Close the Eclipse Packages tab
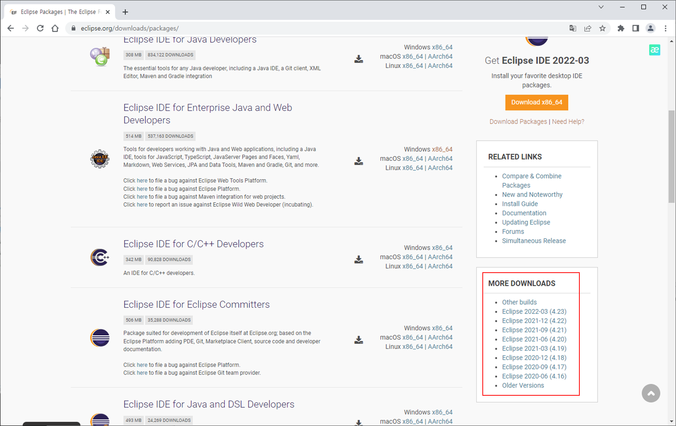The width and height of the screenshot is (676, 426). pyautogui.click(x=108, y=12)
